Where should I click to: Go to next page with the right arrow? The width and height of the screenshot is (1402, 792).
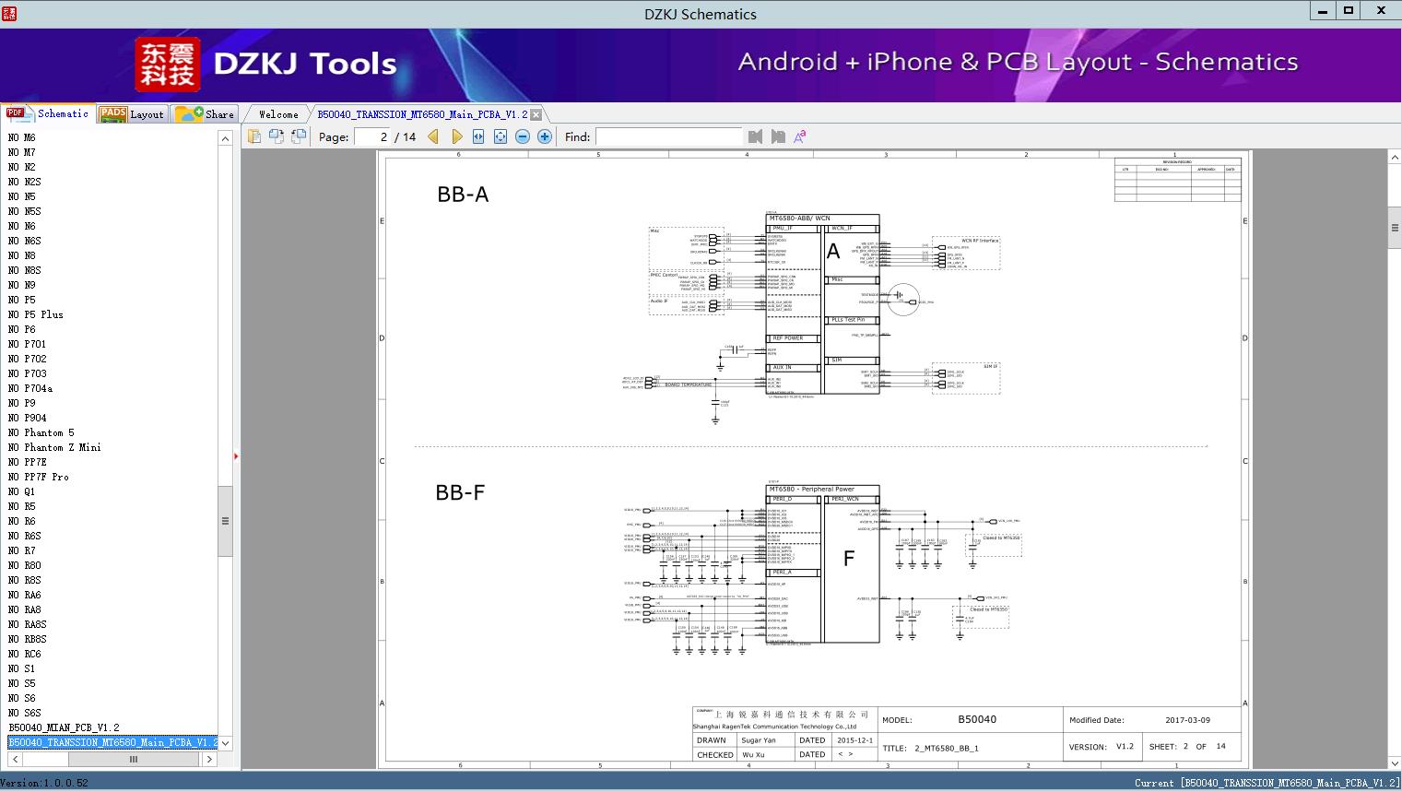[456, 136]
